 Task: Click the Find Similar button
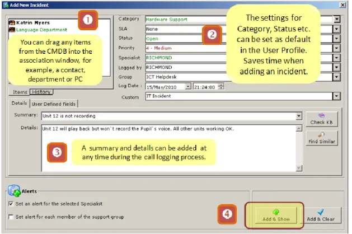tap(321, 138)
